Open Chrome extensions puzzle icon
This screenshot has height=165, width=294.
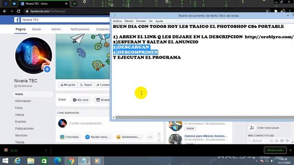pyautogui.click(x=276, y=11)
